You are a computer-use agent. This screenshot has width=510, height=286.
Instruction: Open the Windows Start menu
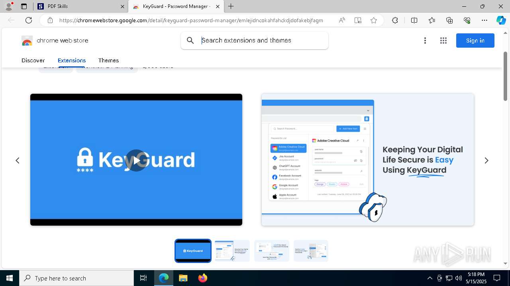coord(10,278)
